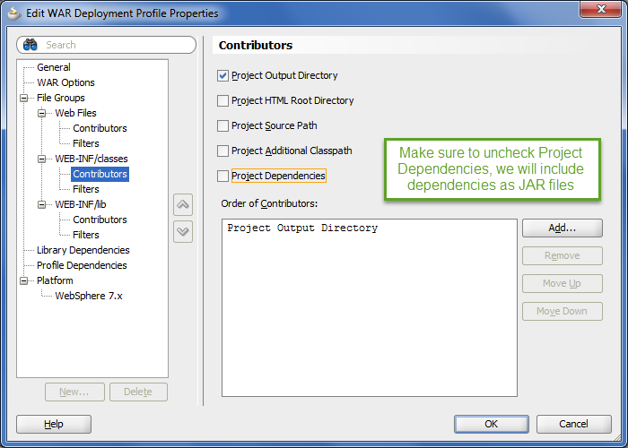Toggle the Project Dependencies checkbox

[222, 176]
